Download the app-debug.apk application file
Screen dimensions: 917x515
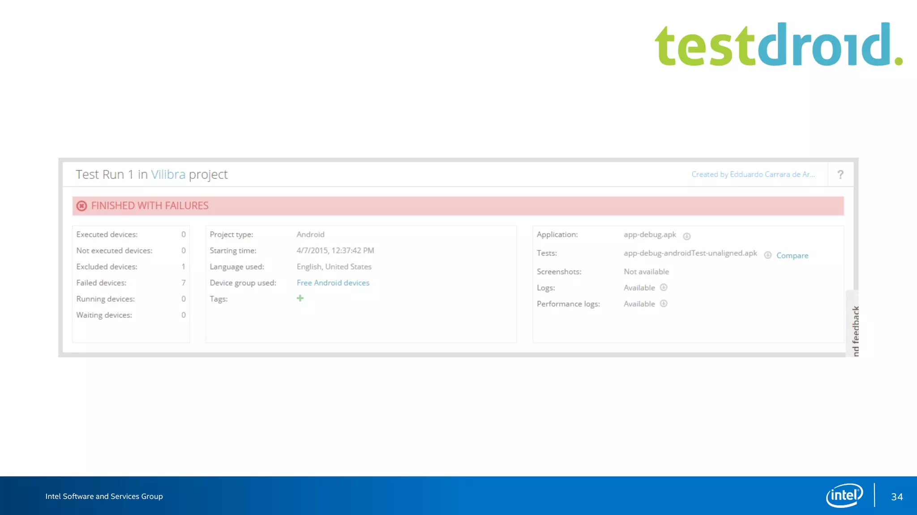click(x=686, y=236)
